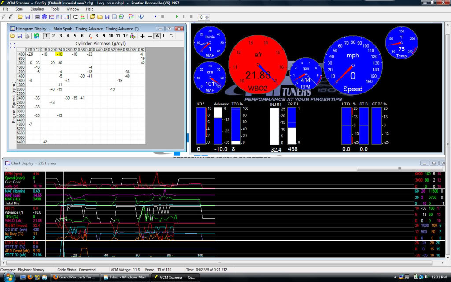Open the gauge display blue circle icon
This screenshot has height=282, width=451.
pyautogui.click(x=44, y=17)
